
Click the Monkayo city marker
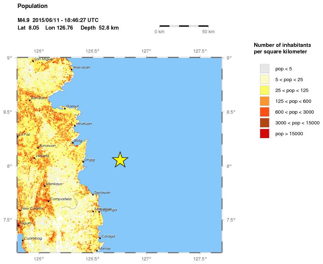pos(45,186)
